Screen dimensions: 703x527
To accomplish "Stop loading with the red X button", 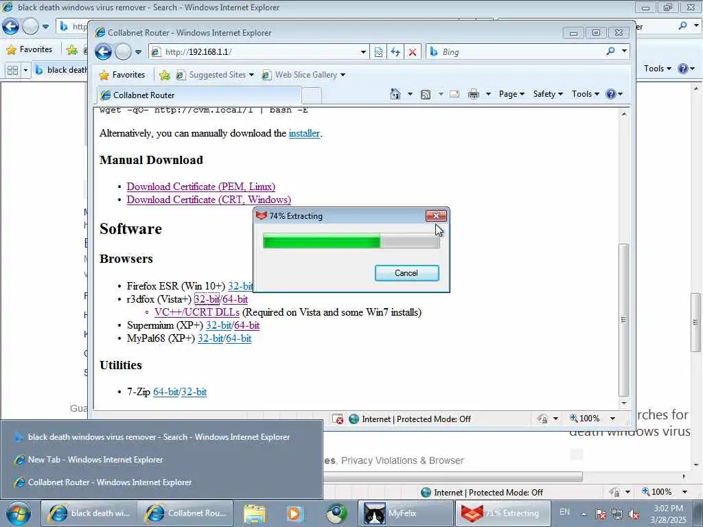I will coord(413,52).
